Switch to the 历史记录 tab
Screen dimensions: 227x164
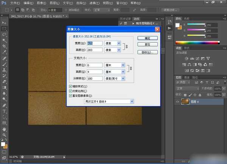point(124,18)
